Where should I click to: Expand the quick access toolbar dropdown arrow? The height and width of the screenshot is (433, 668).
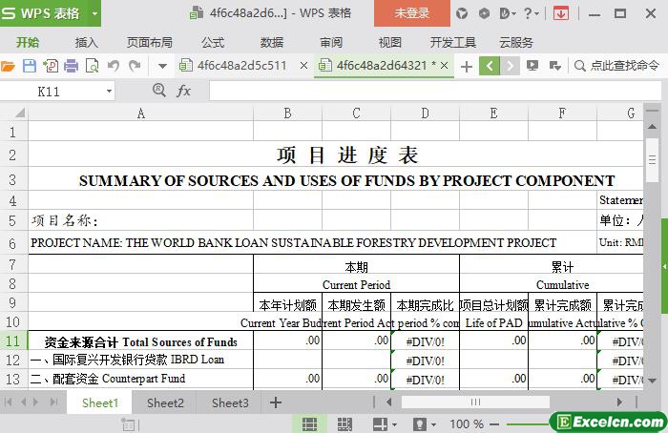162,66
